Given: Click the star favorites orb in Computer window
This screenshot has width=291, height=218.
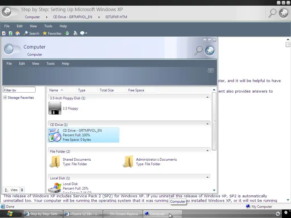Looking at the screenshot, I should pyautogui.click(x=210, y=51).
